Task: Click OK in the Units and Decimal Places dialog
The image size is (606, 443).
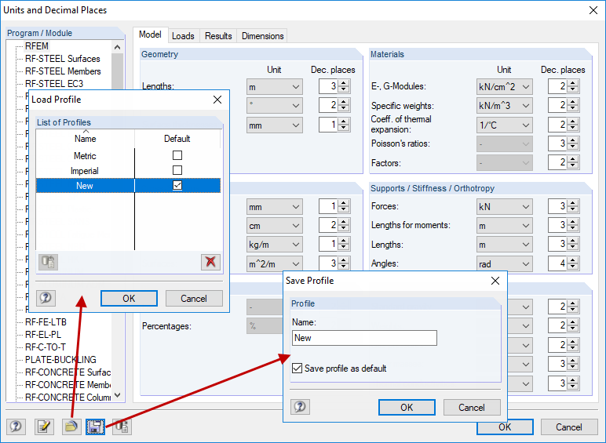Action: [505, 427]
